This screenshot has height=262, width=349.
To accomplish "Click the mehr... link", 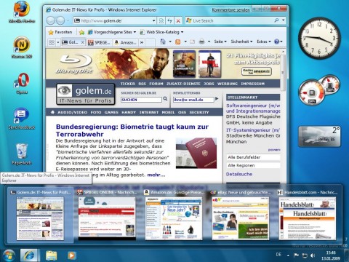I will coord(156,175).
